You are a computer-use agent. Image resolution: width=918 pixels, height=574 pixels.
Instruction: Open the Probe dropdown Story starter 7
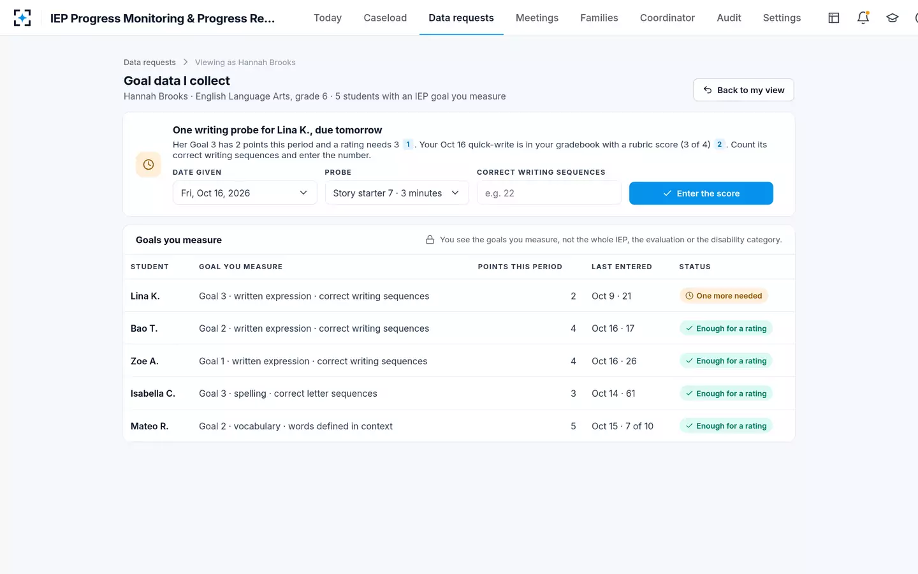[x=397, y=193]
